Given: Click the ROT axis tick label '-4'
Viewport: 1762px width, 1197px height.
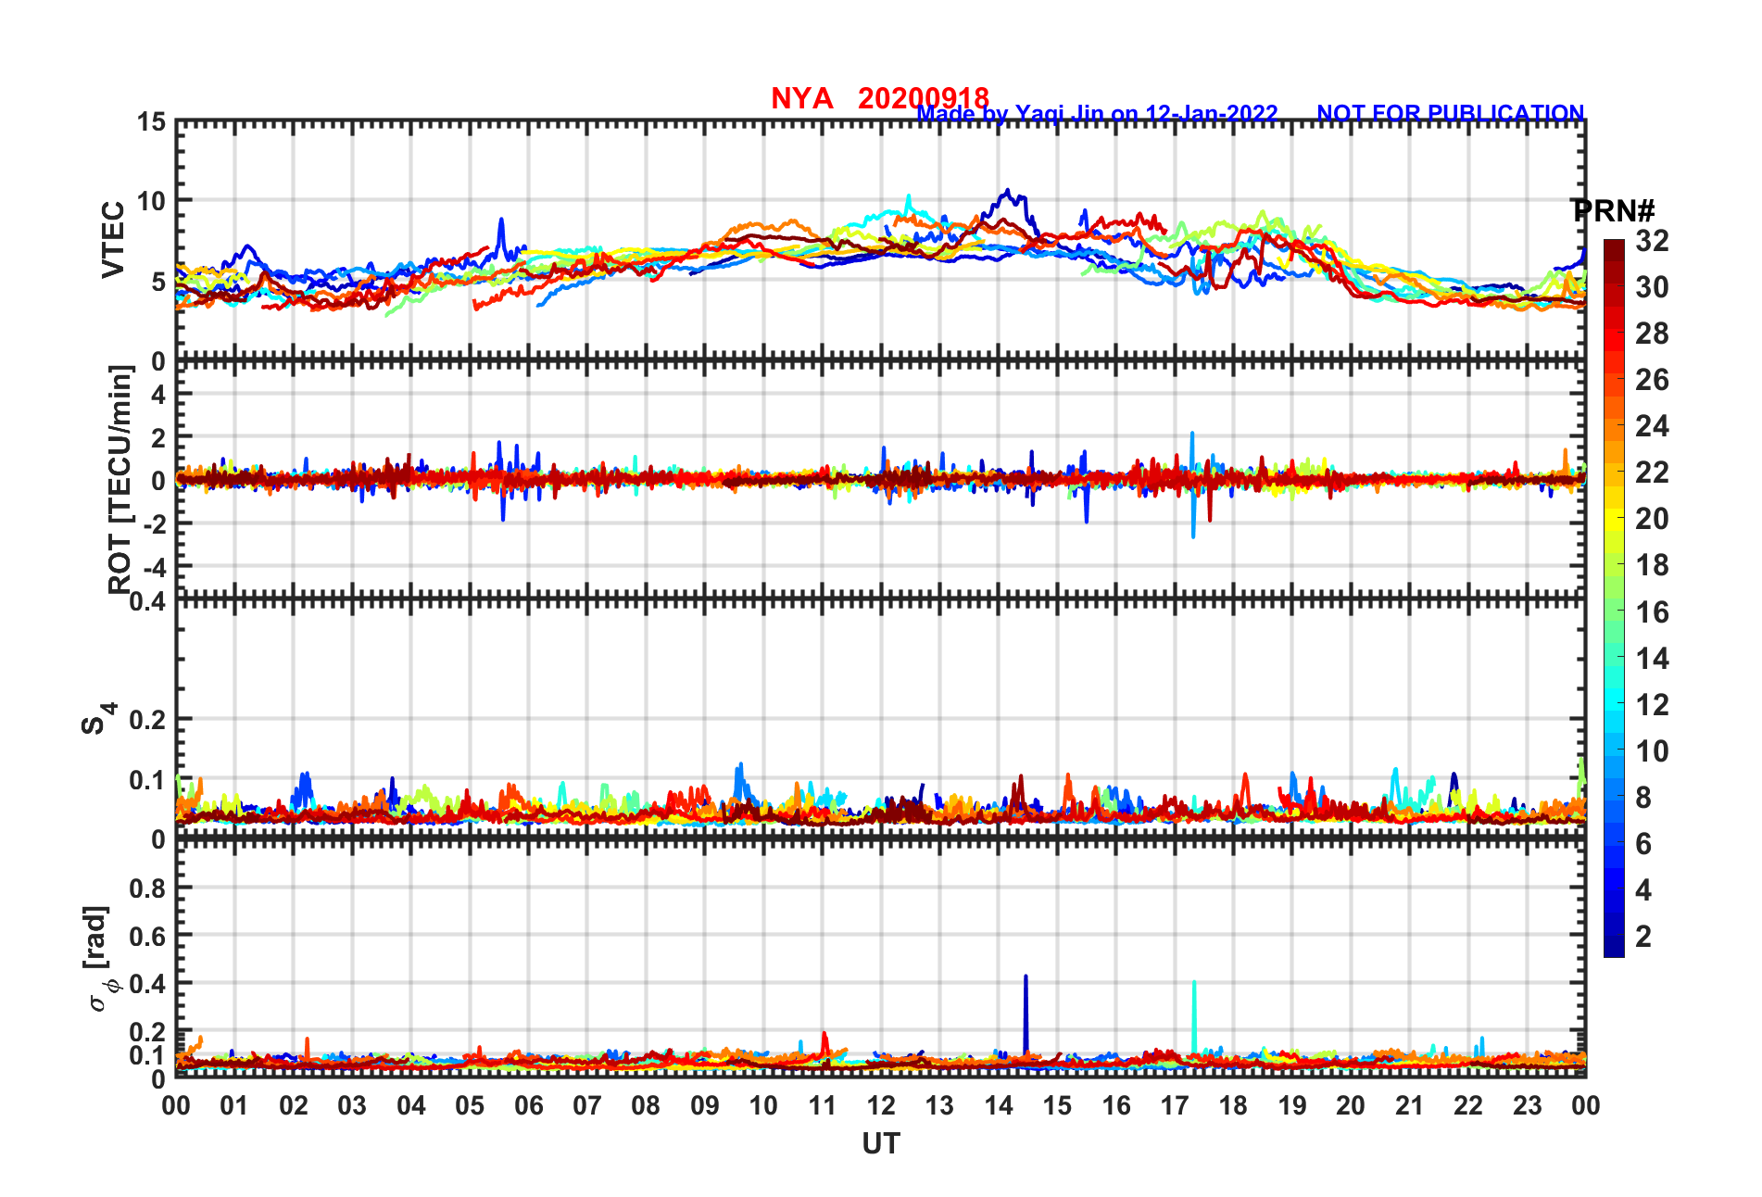Looking at the screenshot, I should pyautogui.click(x=153, y=567).
